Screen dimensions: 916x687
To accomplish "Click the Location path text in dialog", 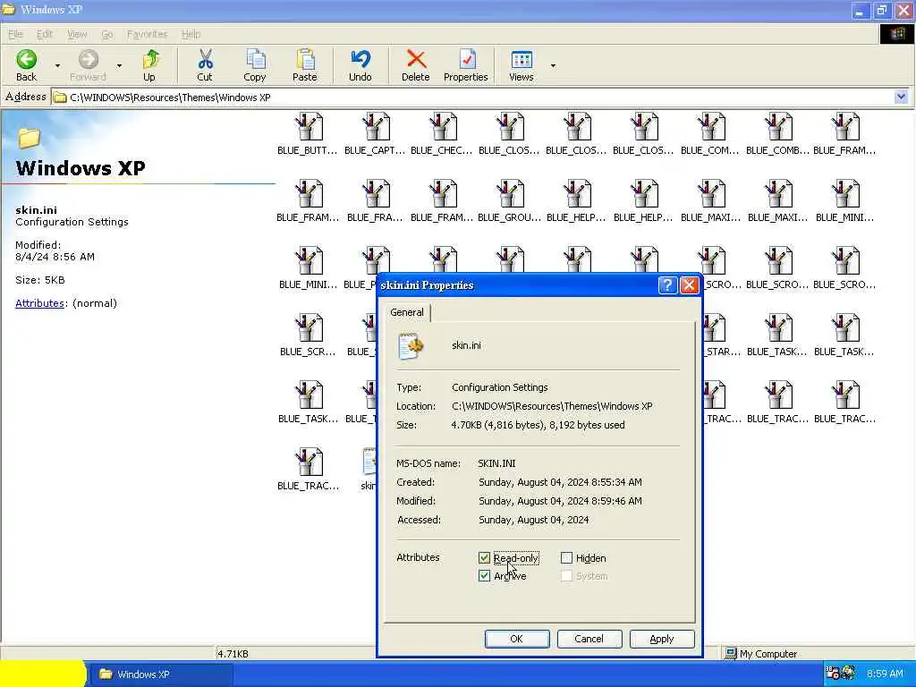I will [552, 406].
